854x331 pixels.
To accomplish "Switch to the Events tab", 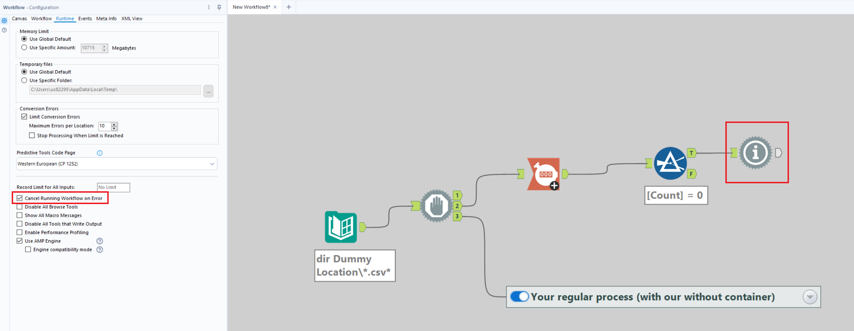I will point(85,18).
